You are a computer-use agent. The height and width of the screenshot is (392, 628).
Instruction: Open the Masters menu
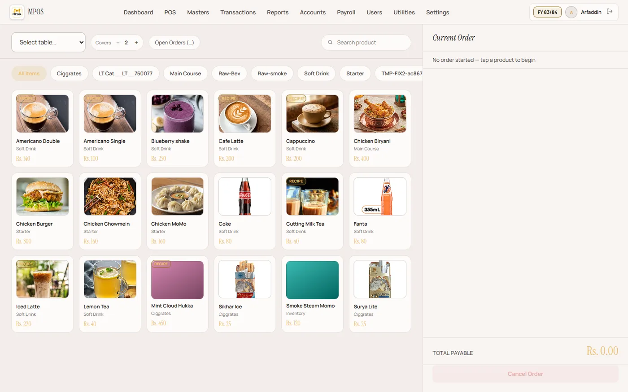pyautogui.click(x=198, y=12)
